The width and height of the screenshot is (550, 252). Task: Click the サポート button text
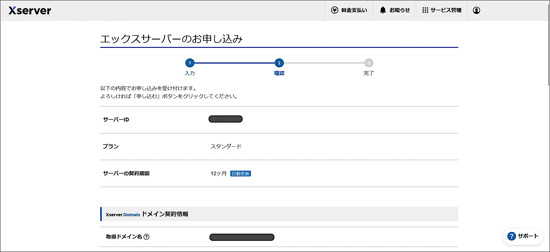coord(528,236)
